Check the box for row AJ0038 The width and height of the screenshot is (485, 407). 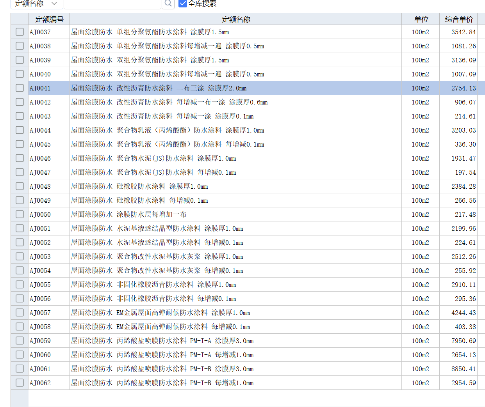coord(20,46)
